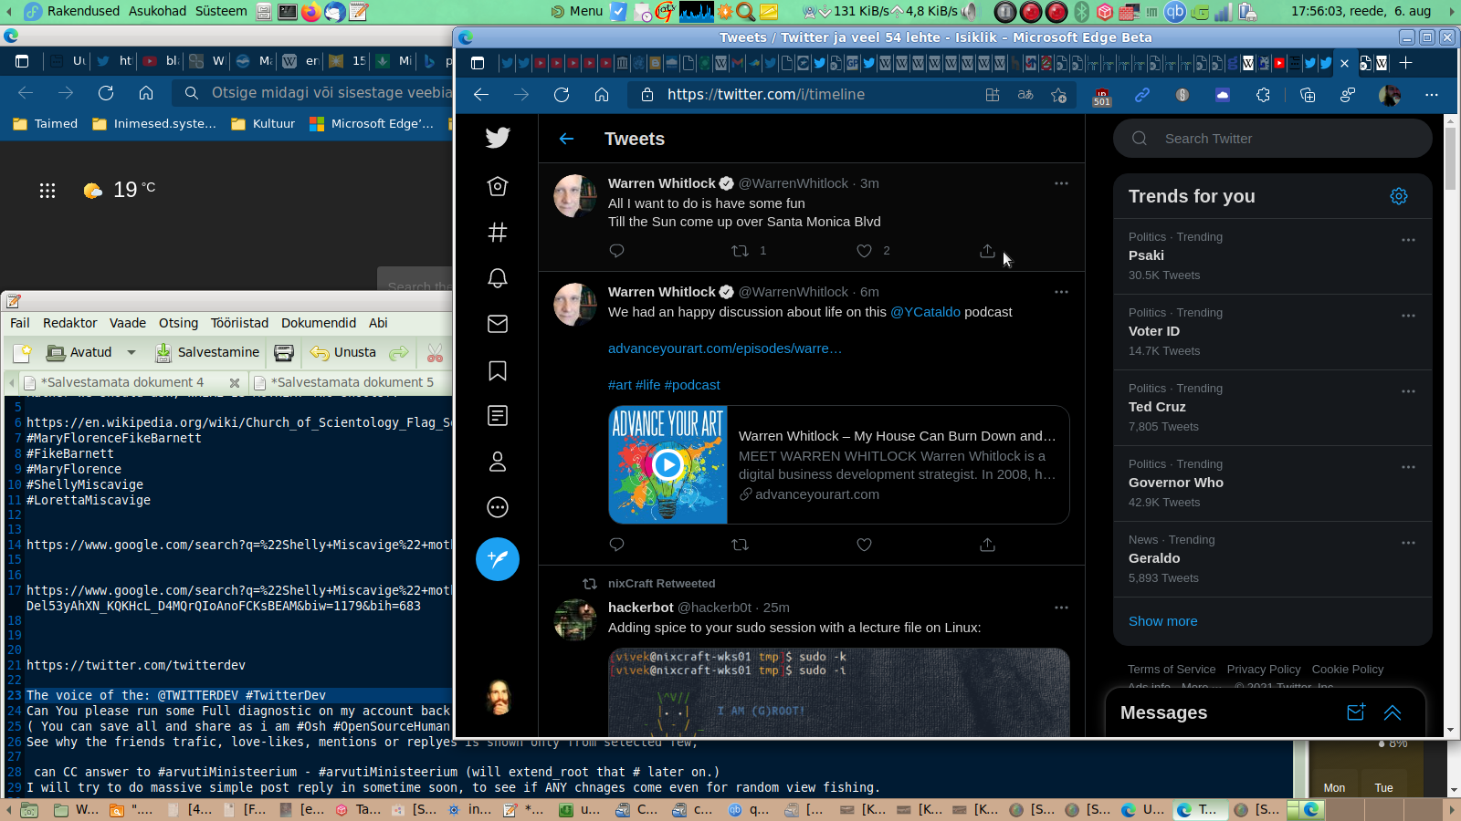Add this page to favorites star icon
This screenshot has width=1461, height=821.
(1058, 95)
